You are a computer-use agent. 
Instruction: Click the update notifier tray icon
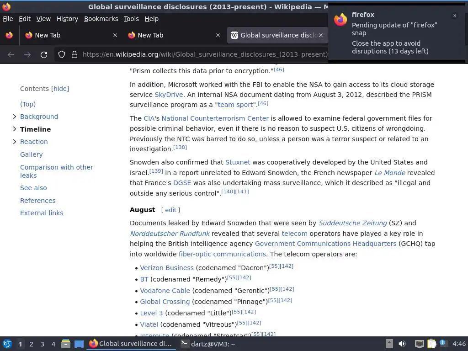443,343
